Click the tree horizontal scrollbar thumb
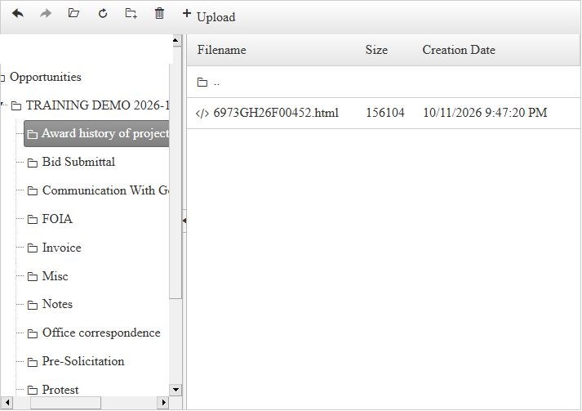Image resolution: width=582 pixels, height=411 pixels. point(65,403)
